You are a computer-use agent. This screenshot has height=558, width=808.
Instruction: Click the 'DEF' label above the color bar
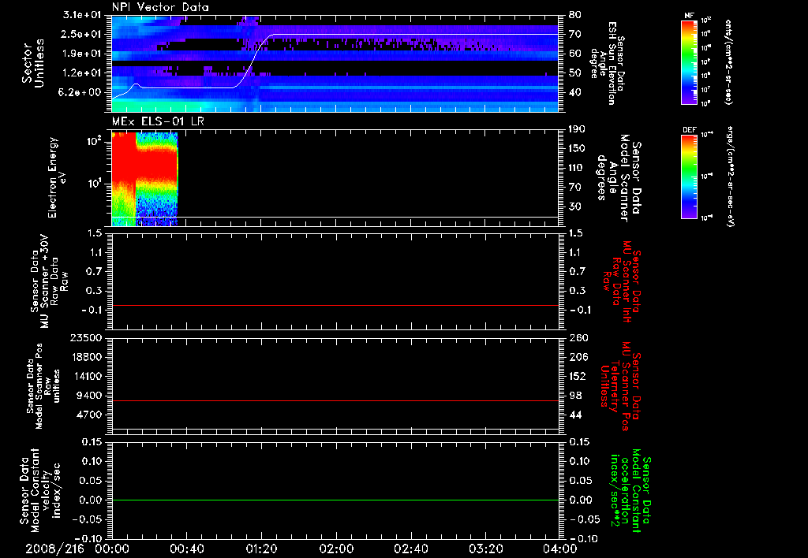point(689,130)
